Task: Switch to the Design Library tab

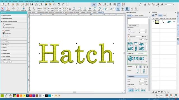Action: click(31, 12)
